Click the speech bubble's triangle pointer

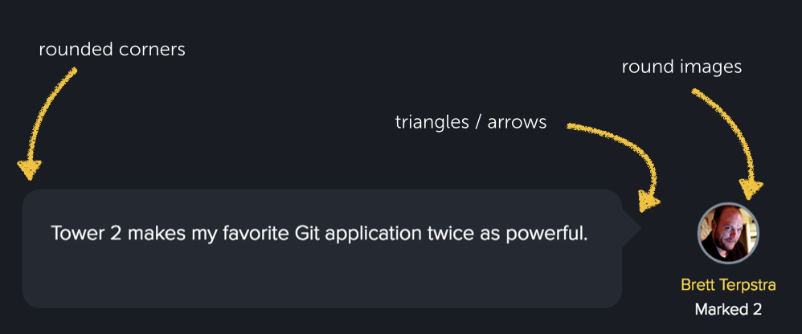click(632, 229)
